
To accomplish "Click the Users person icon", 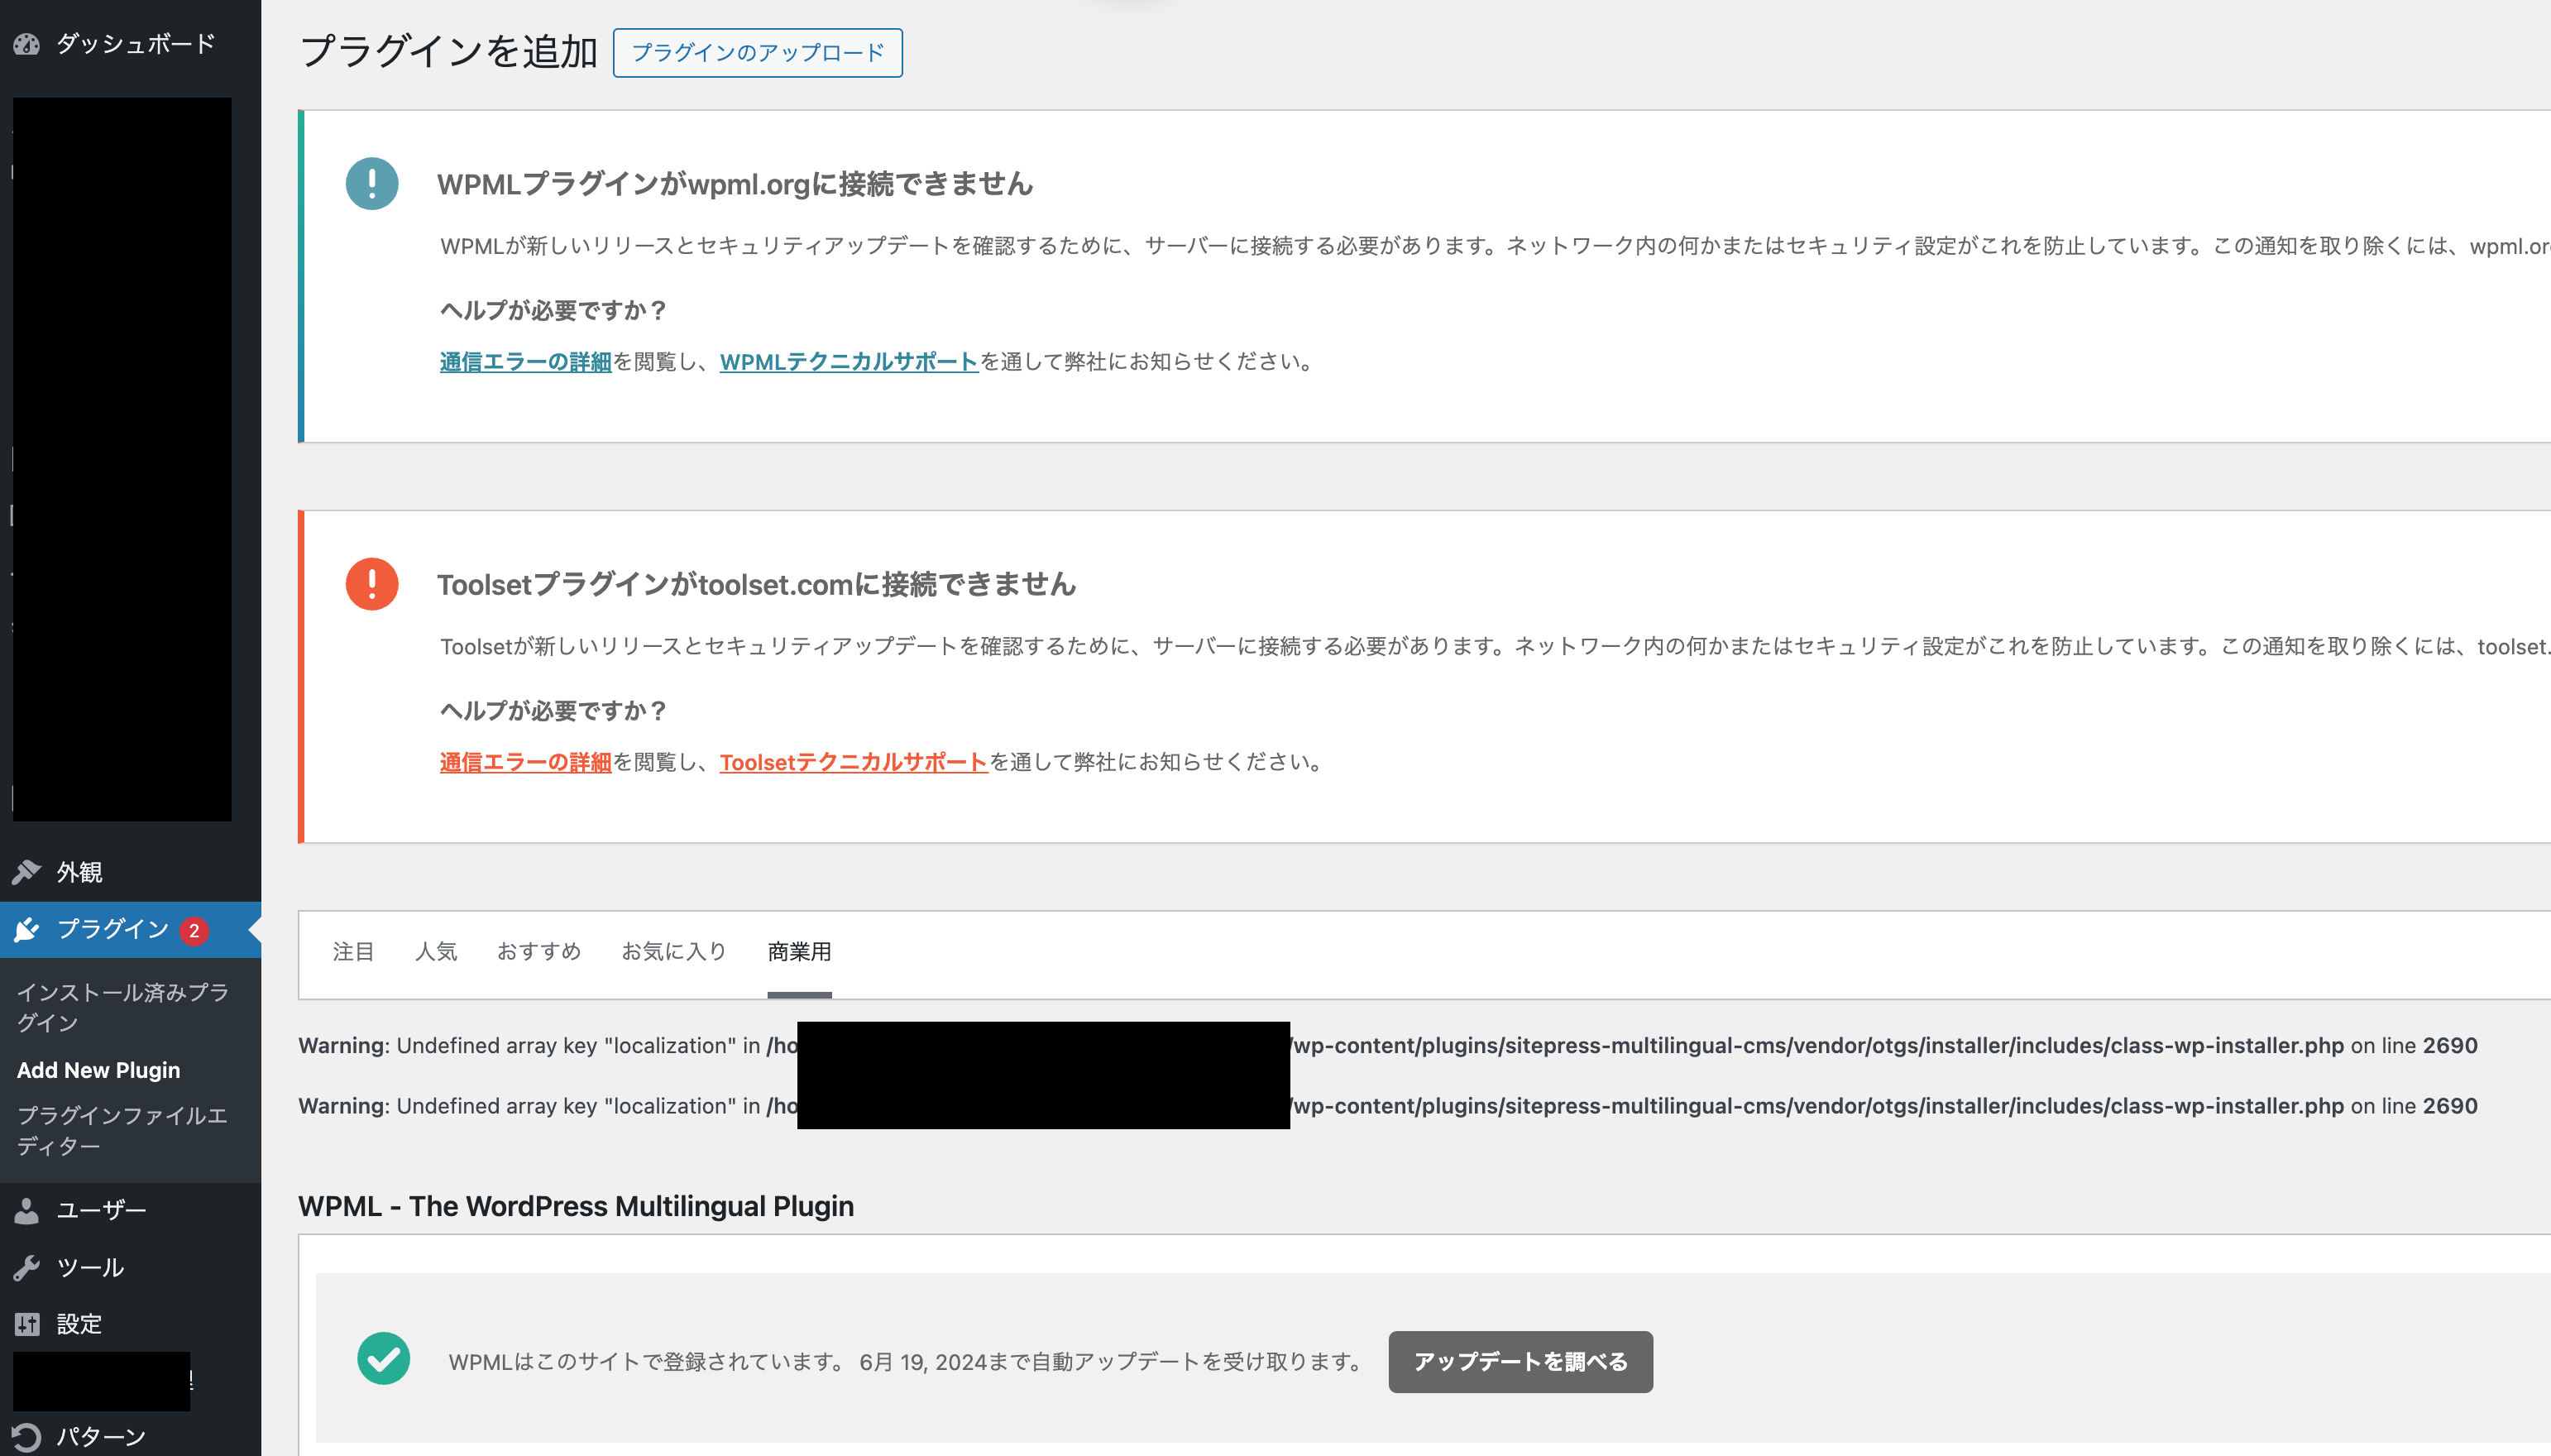I will tap(27, 1211).
